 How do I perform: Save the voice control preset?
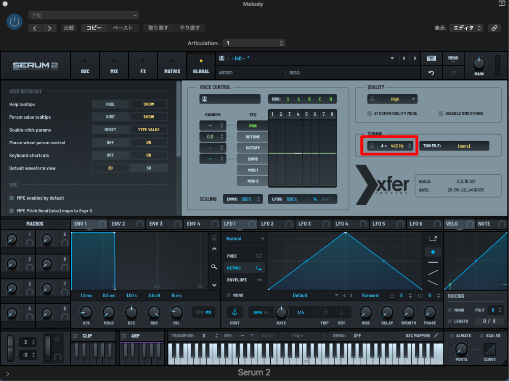tap(205, 99)
